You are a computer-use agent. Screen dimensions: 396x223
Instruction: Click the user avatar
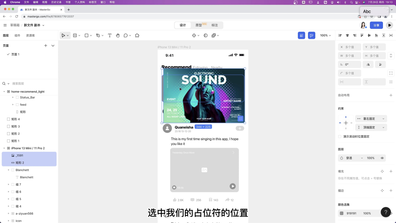pyautogui.click(x=363, y=25)
